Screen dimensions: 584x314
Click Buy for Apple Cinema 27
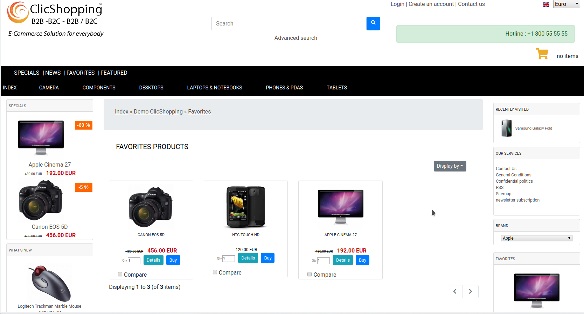(362, 260)
